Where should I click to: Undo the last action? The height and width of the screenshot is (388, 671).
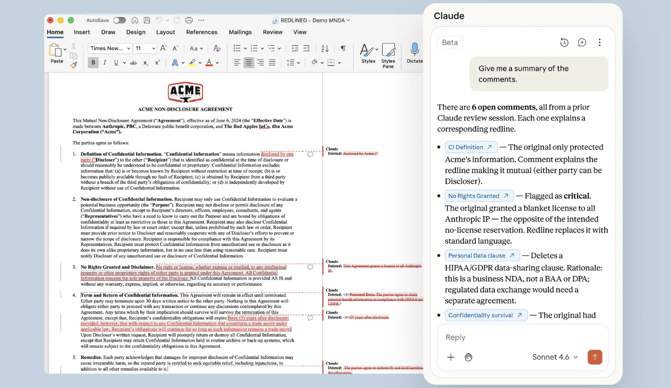click(159, 20)
